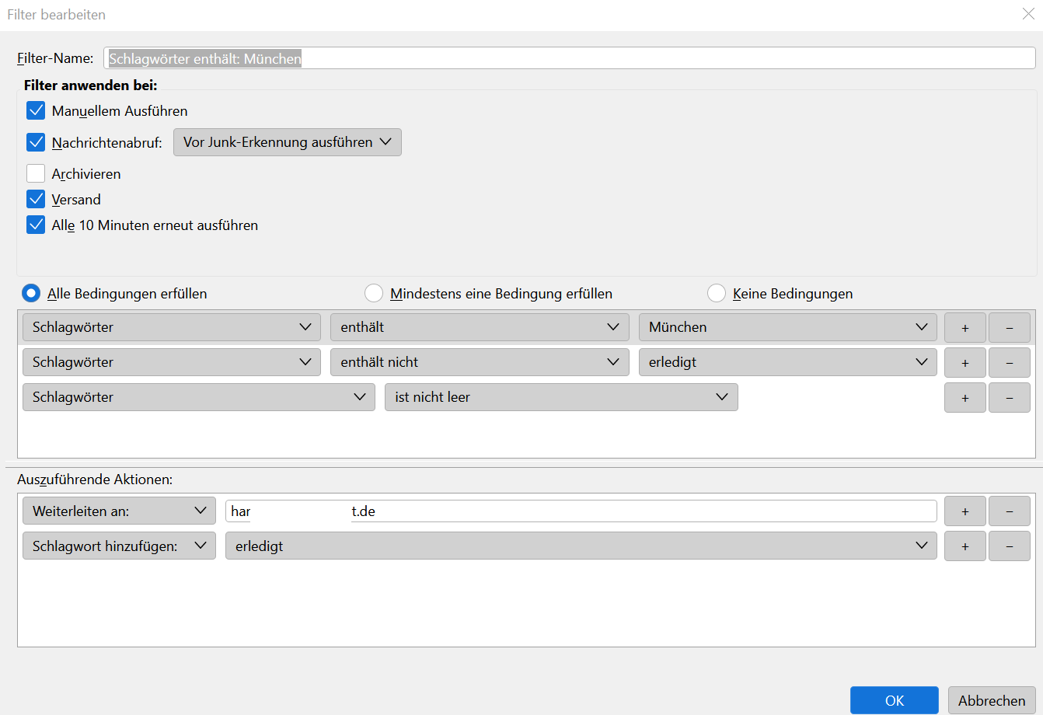
Task: Click the Filter-Name text field
Action: [x=569, y=58]
